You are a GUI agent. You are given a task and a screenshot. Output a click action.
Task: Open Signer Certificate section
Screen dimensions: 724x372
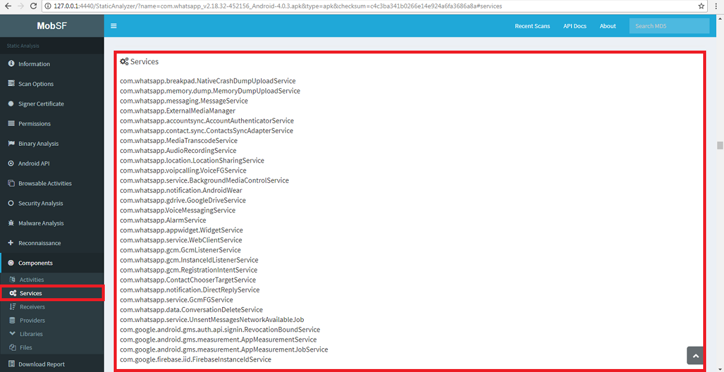coord(52,104)
